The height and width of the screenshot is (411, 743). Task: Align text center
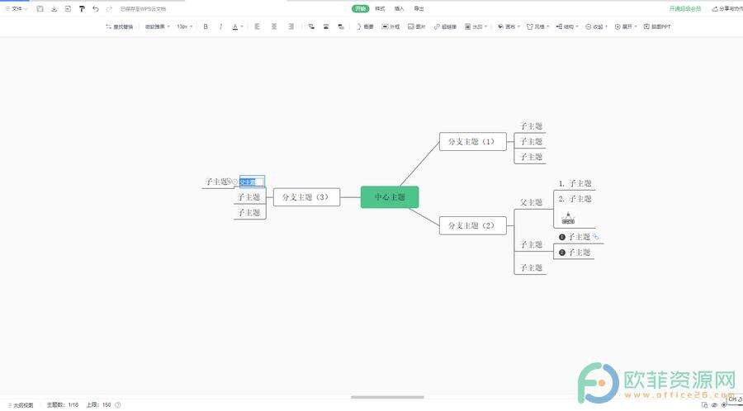pyautogui.click(x=274, y=27)
